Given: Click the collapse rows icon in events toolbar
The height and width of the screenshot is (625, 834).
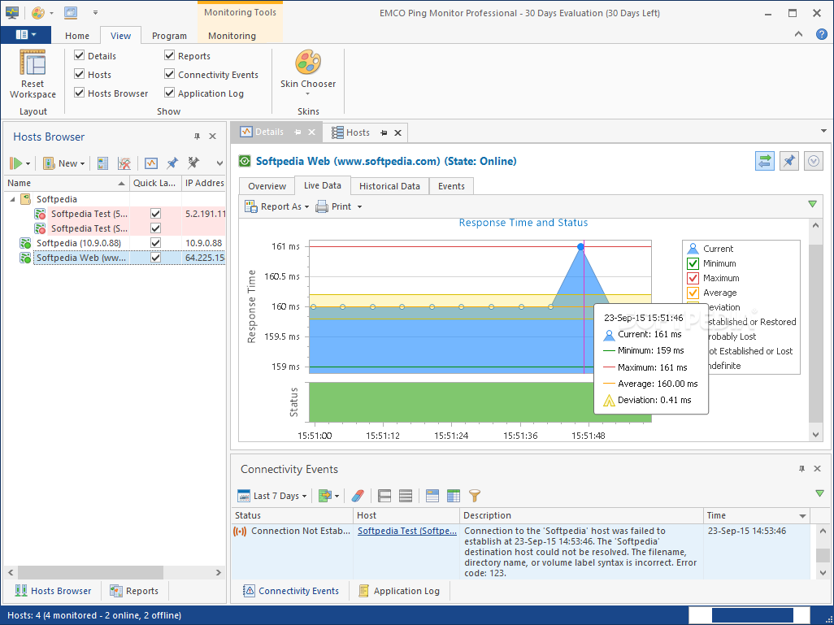Looking at the screenshot, I should (x=384, y=496).
